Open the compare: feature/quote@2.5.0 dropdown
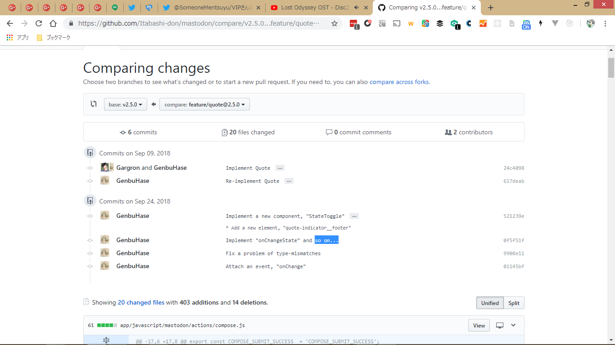Screen dimensions: 615x345 click(x=204, y=104)
